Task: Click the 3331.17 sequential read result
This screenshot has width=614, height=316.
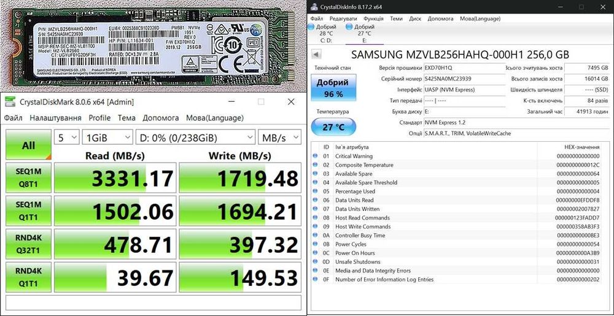Action: [115, 178]
